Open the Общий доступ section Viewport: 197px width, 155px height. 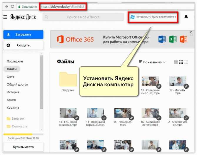coord(17,84)
